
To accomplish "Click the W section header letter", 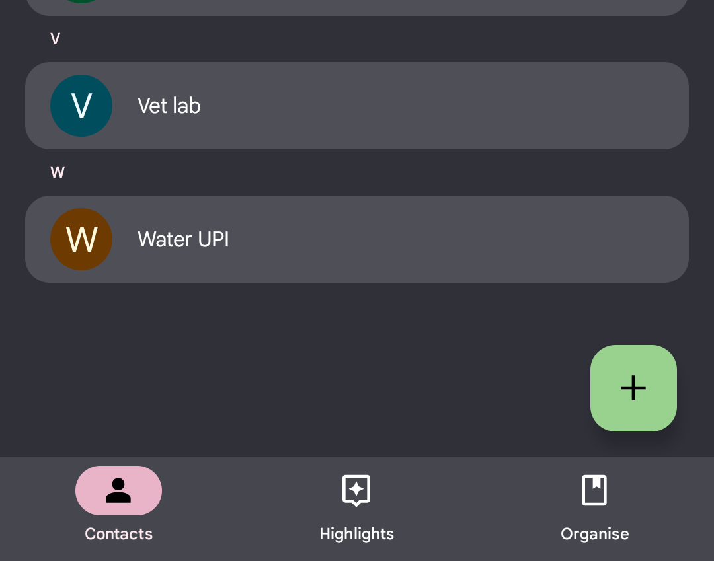I will tap(58, 172).
